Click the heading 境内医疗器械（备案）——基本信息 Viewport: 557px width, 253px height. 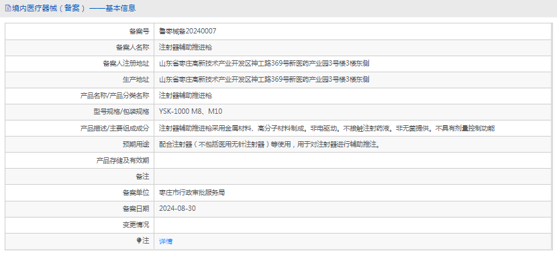click(x=74, y=8)
